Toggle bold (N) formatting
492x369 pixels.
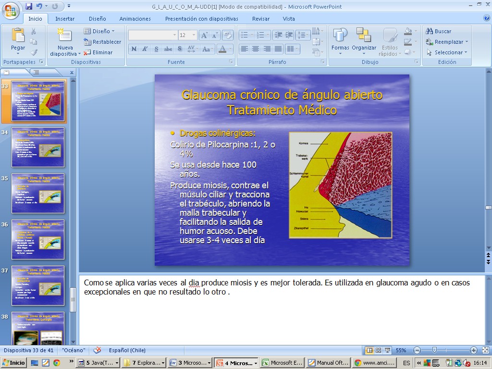[x=134, y=49]
